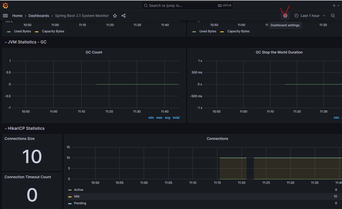Zoom out the time range with magnifier icon
The height and width of the screenshot is (209, 342).
[x=333, y=16]
